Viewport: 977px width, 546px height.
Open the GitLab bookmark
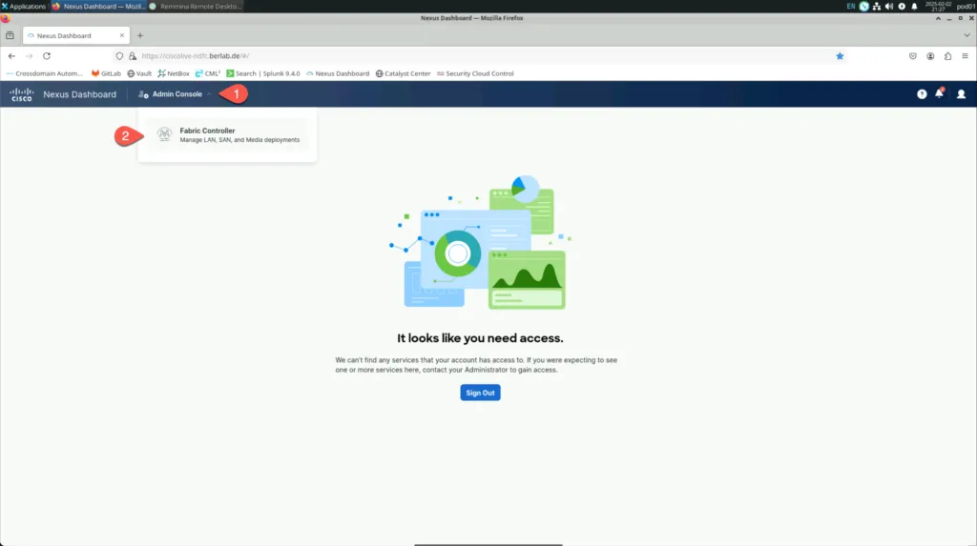[106, 73]
